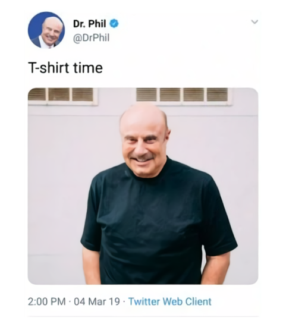This screenshot has height=327, width=286.
Task: Open the Dr. Phil profile avatar
Action: tap(46, 30)
